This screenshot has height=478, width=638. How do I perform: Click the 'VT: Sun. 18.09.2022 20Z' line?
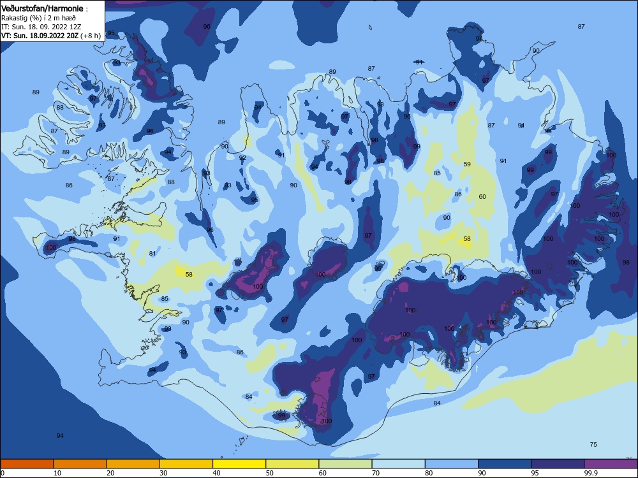[40, 36]
